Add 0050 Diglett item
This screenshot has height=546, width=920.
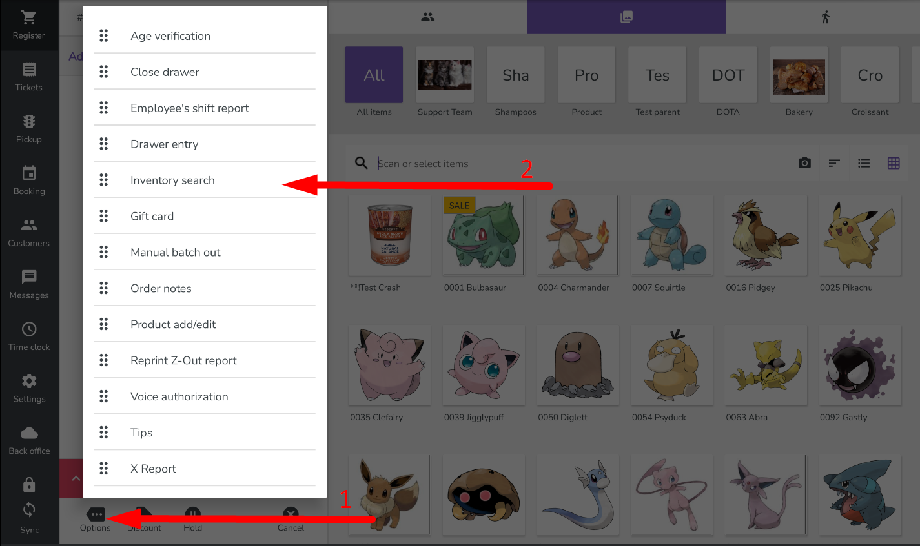[577, 374]
